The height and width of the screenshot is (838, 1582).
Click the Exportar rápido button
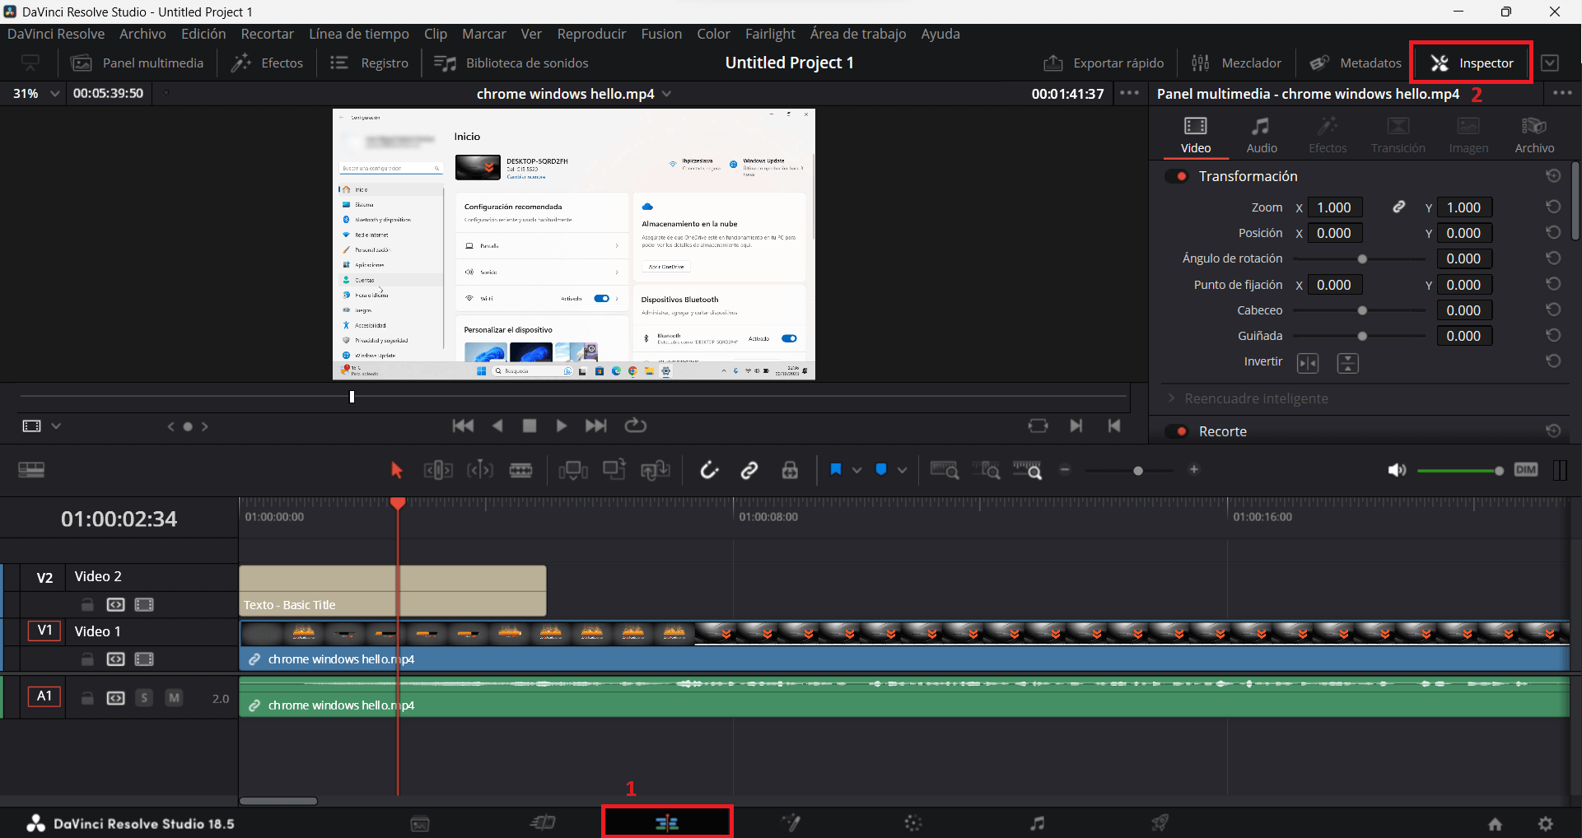coord(1104,63)
